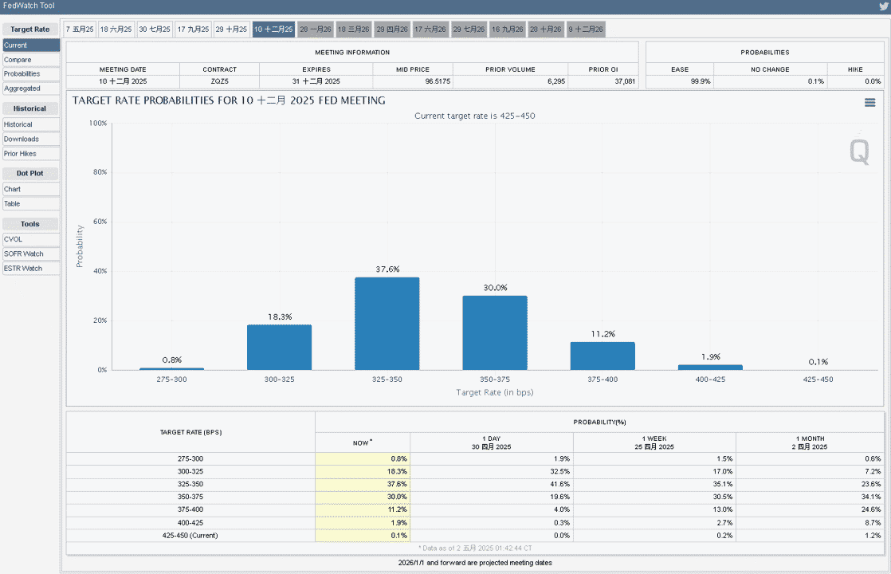891x574 pixels.
Task: Open the 9 十二月26 meeting tab
Action: coord(586,29)
